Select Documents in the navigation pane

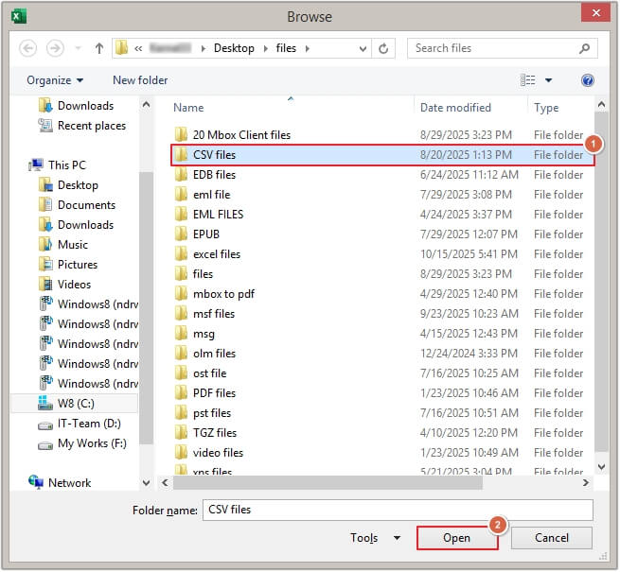pos(77,205)
